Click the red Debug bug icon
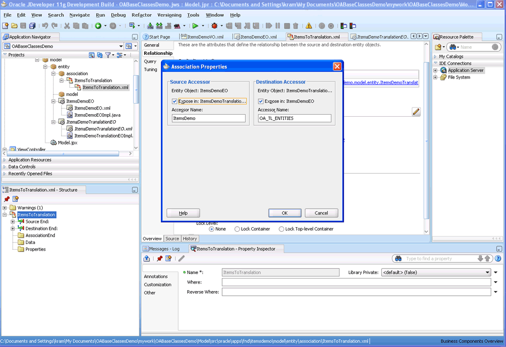This screenshot has height=347, width=506. (214, 26)
